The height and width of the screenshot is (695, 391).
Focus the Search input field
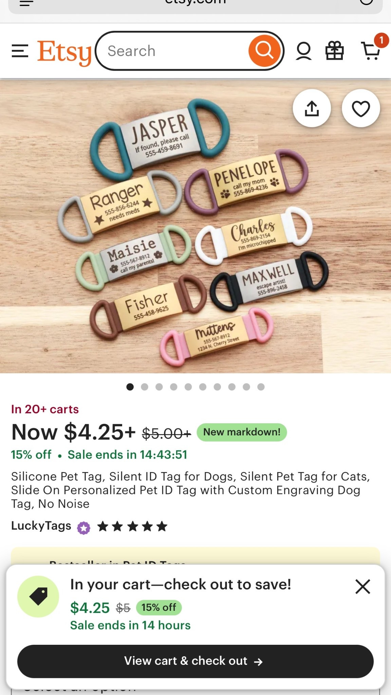(176, 51)
